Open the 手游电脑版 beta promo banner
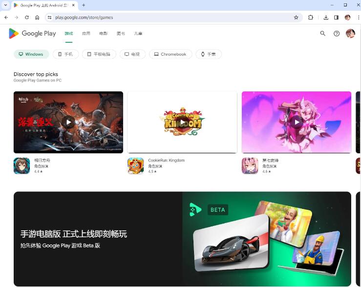 click(182, 239)
